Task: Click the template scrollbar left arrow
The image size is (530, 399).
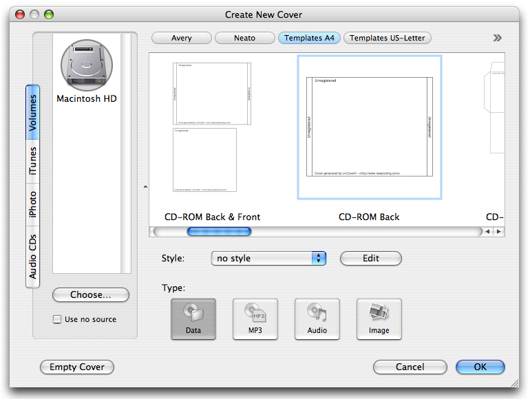Action: (x=487, y=231)
